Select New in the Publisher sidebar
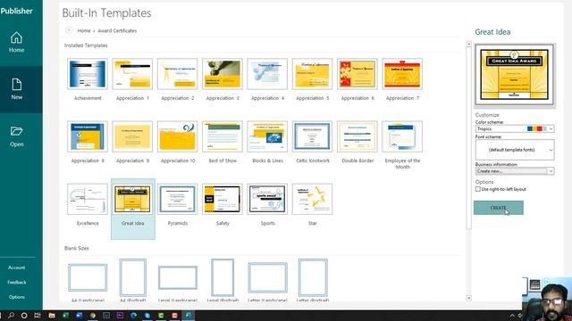 (16, 89)
